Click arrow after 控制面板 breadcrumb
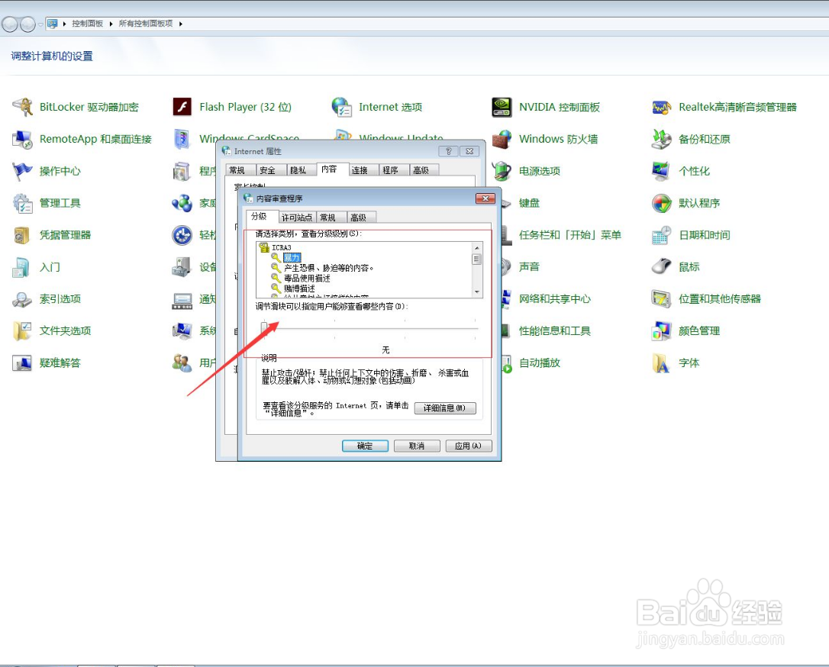Screen dimensions: 829x667 coord(111,24)
